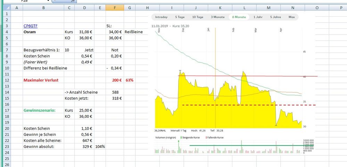Select column B header

pyautogui.click(x=43, y=7)
